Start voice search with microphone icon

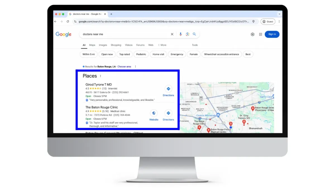pyautogui.click(x=181, y=34)
